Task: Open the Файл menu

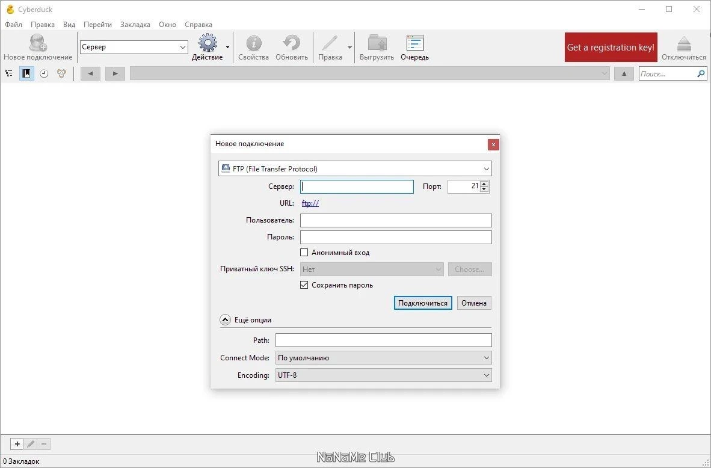Action: pyautogui.click(x=14, y=25)
